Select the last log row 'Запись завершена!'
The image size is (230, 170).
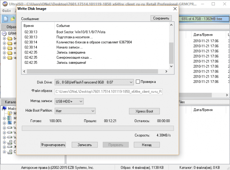[x=71, y=63]
